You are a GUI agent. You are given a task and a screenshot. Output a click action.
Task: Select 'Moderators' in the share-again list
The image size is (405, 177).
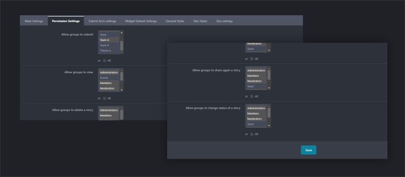pyautogui.click(x=256, y=81)
